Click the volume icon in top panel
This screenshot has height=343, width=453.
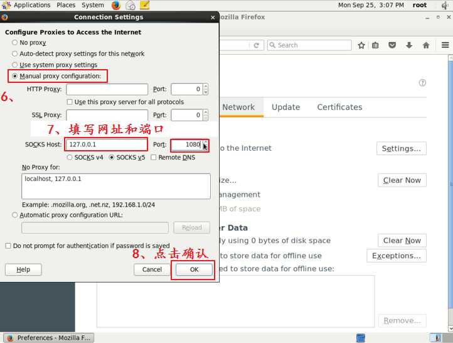pos(445,5)
